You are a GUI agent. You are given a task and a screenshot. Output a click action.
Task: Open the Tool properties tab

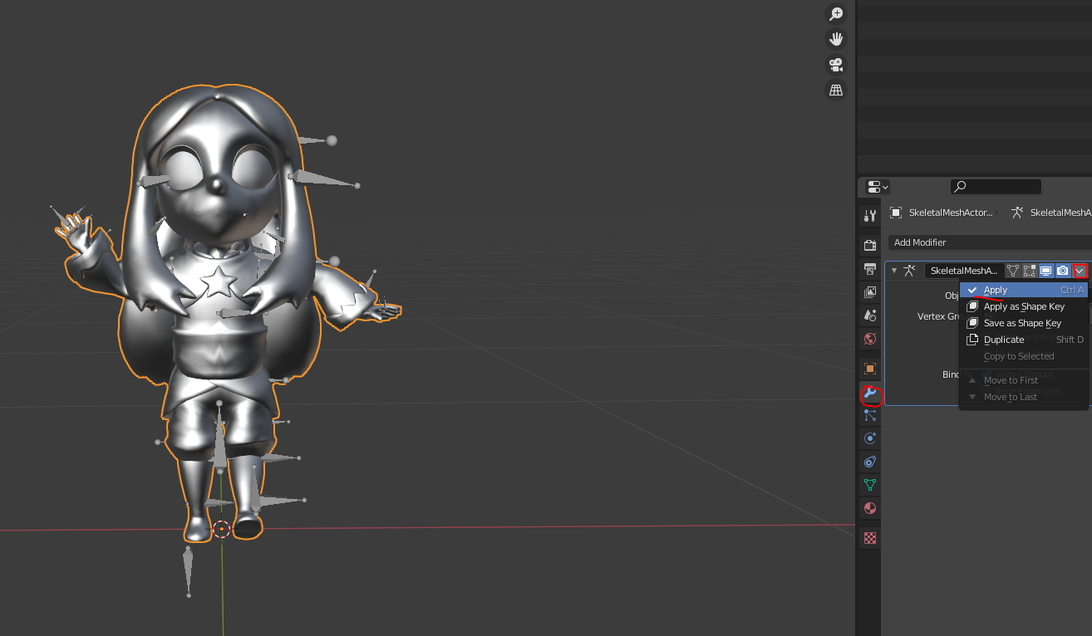pos(870,216)
